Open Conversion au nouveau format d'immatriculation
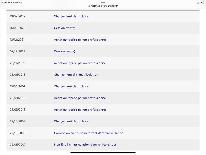The height and width of the screenshot is (155, 206). tap(89, 133)
